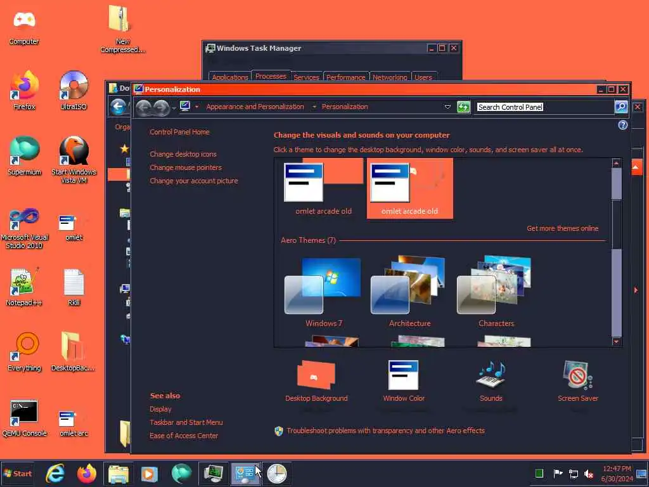Open the DesktopBac... folder on desktop
The width and height of the screenshot is (649, 487).
click(x=72, y=353)
